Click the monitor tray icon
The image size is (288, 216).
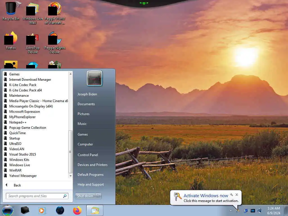click(x=253, y=210)
